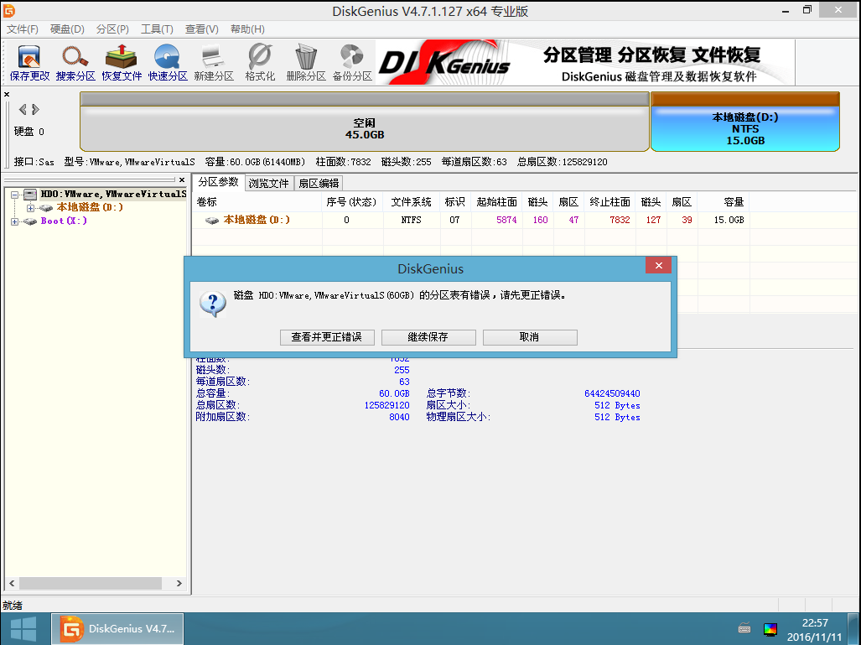Open the 硬盘(D) menu
This screenshot has height=645, width=861.
click(67, 29)
